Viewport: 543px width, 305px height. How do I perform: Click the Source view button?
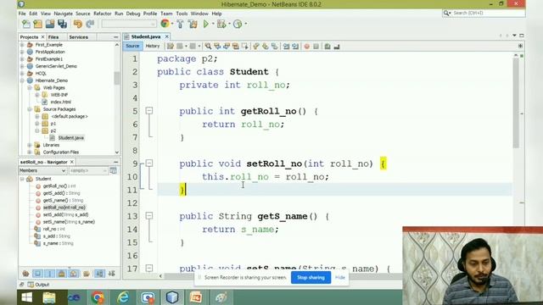click(x=132, y=46)
